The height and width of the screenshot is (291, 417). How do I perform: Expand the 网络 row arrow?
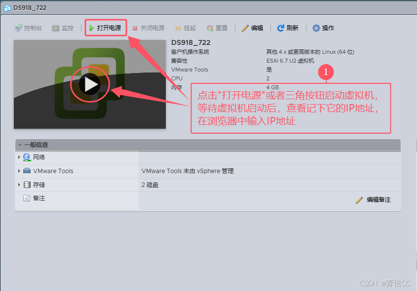tap(19, 157)
